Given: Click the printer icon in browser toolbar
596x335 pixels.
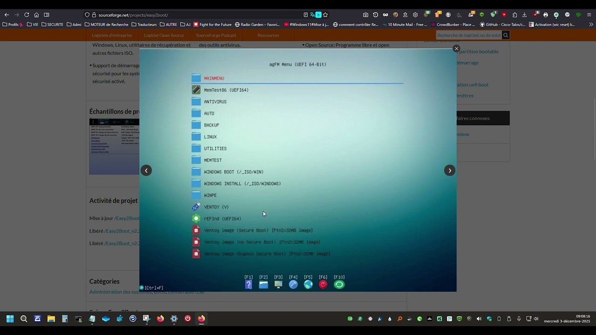Looking at the screenshot, I should coord(546,15).
